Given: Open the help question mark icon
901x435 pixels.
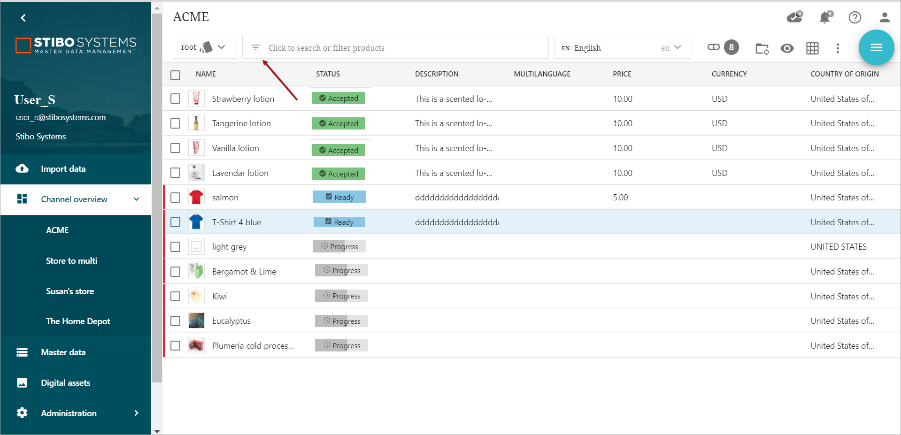Looking at the screenshot, I should [855, 18].
